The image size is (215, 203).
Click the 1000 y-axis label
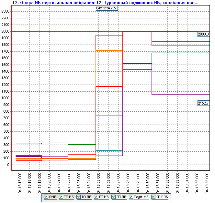click(x=6, y=98)
